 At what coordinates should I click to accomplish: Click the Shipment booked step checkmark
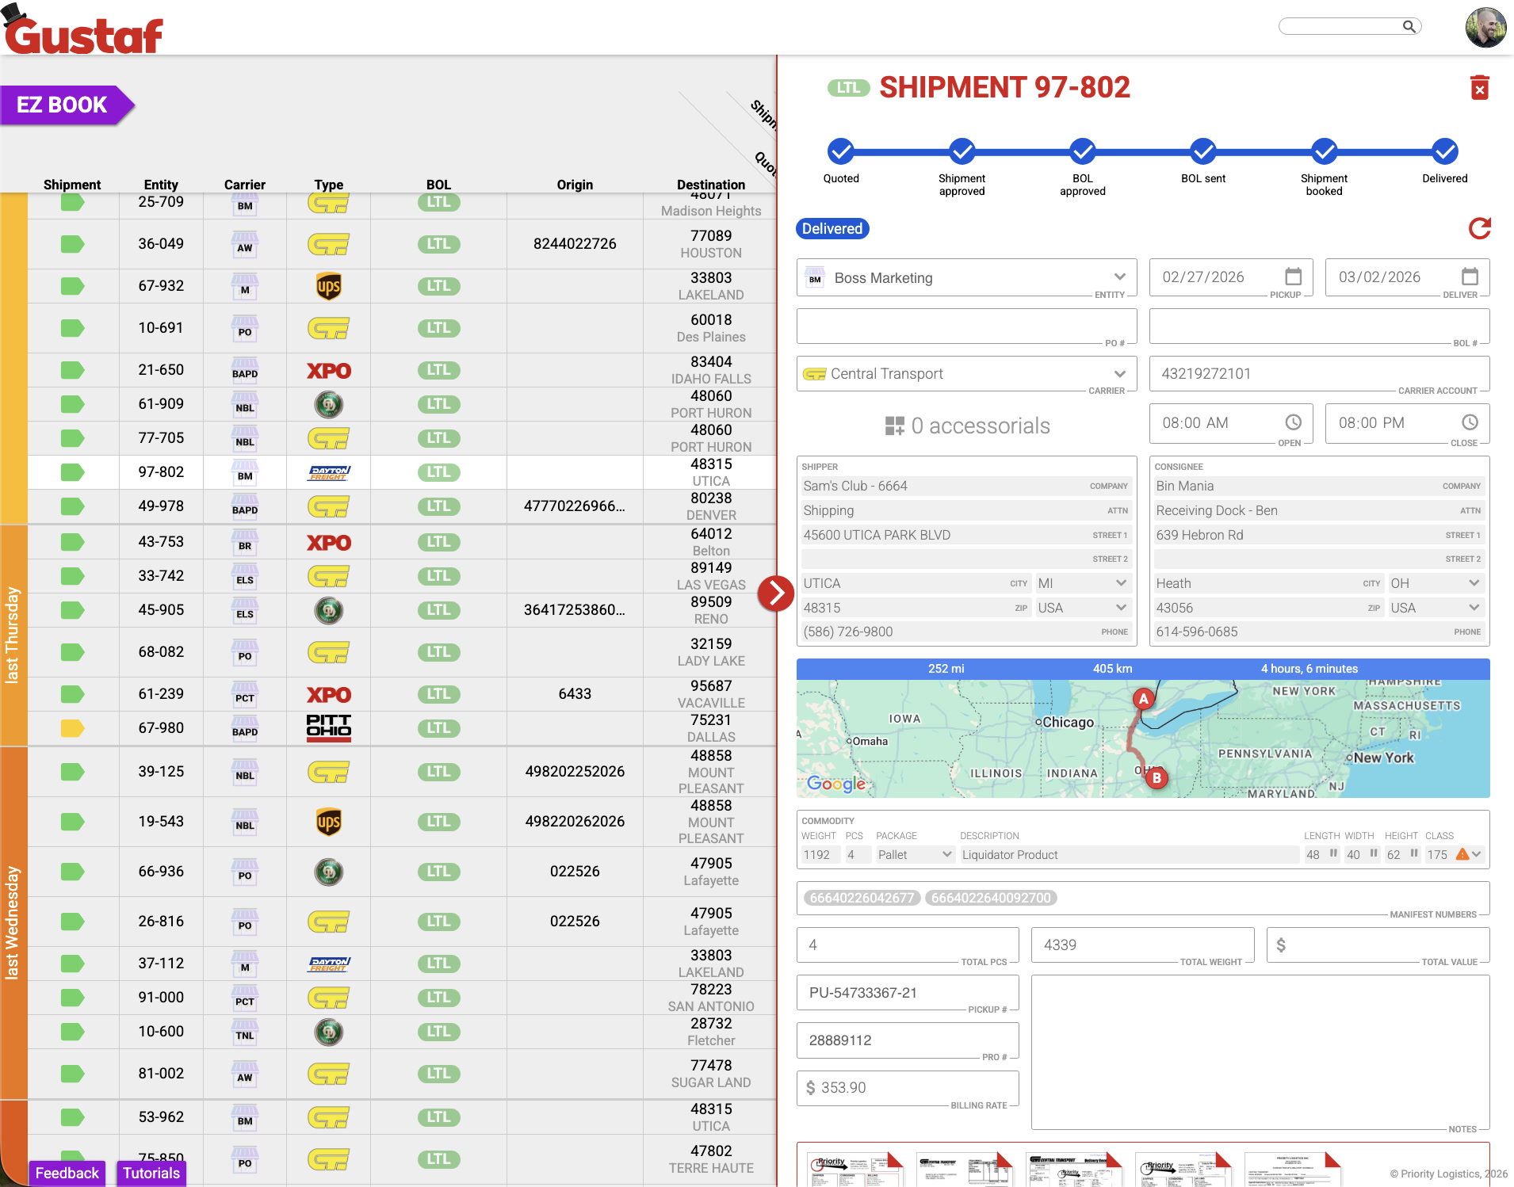[1324, 151]
